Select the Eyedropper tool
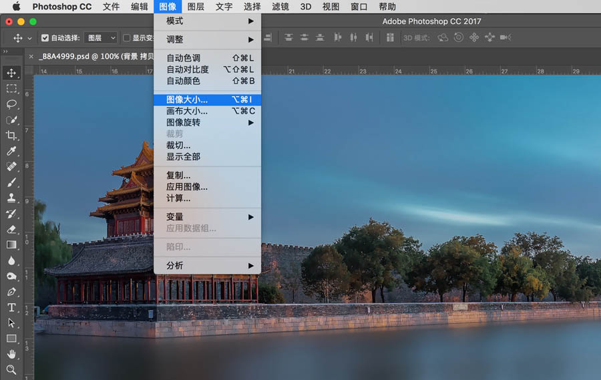This screenshot has width=601, height=380. 11,151
